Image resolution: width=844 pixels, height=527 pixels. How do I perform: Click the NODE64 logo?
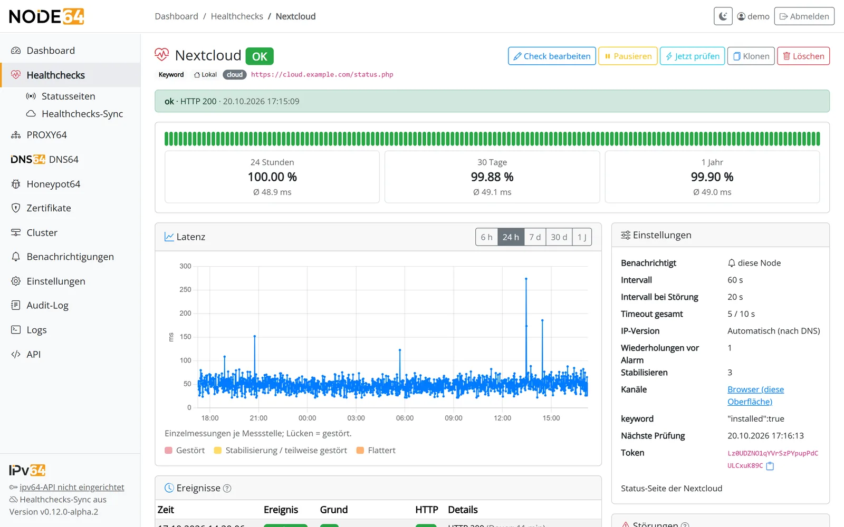[x=46, y=16]
